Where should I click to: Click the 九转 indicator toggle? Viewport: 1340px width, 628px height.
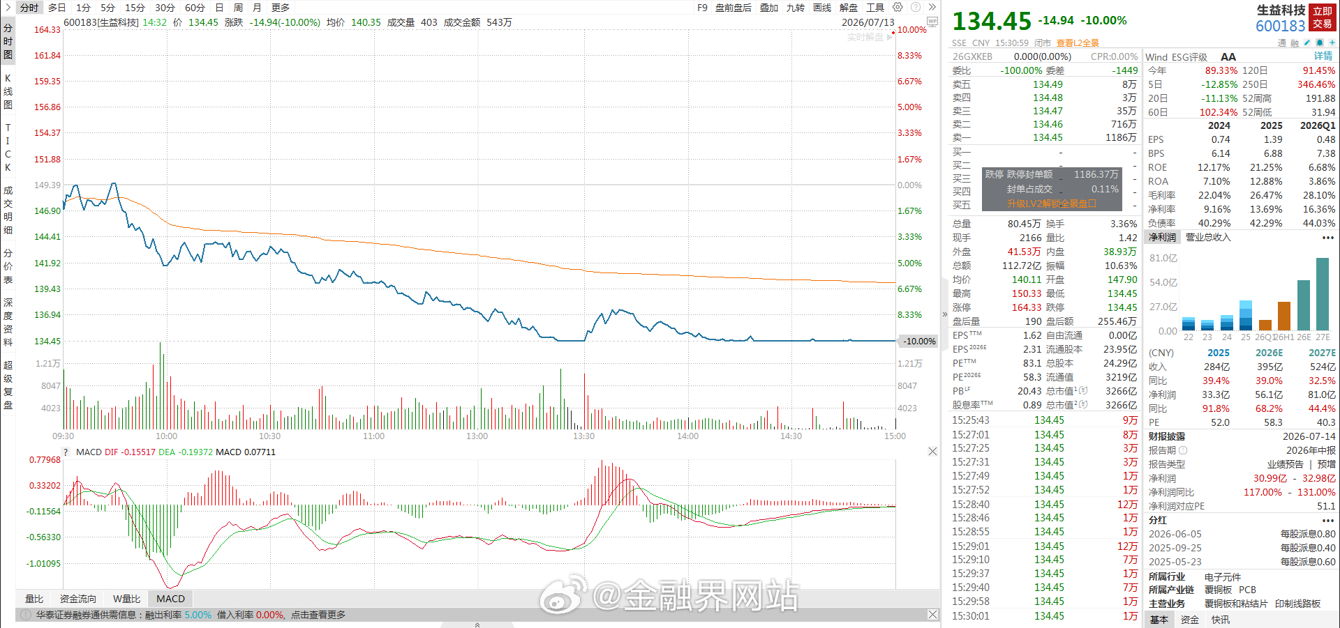[796, 8]
